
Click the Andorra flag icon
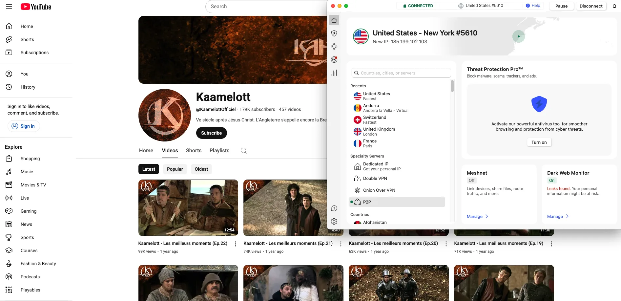(357, 108)
